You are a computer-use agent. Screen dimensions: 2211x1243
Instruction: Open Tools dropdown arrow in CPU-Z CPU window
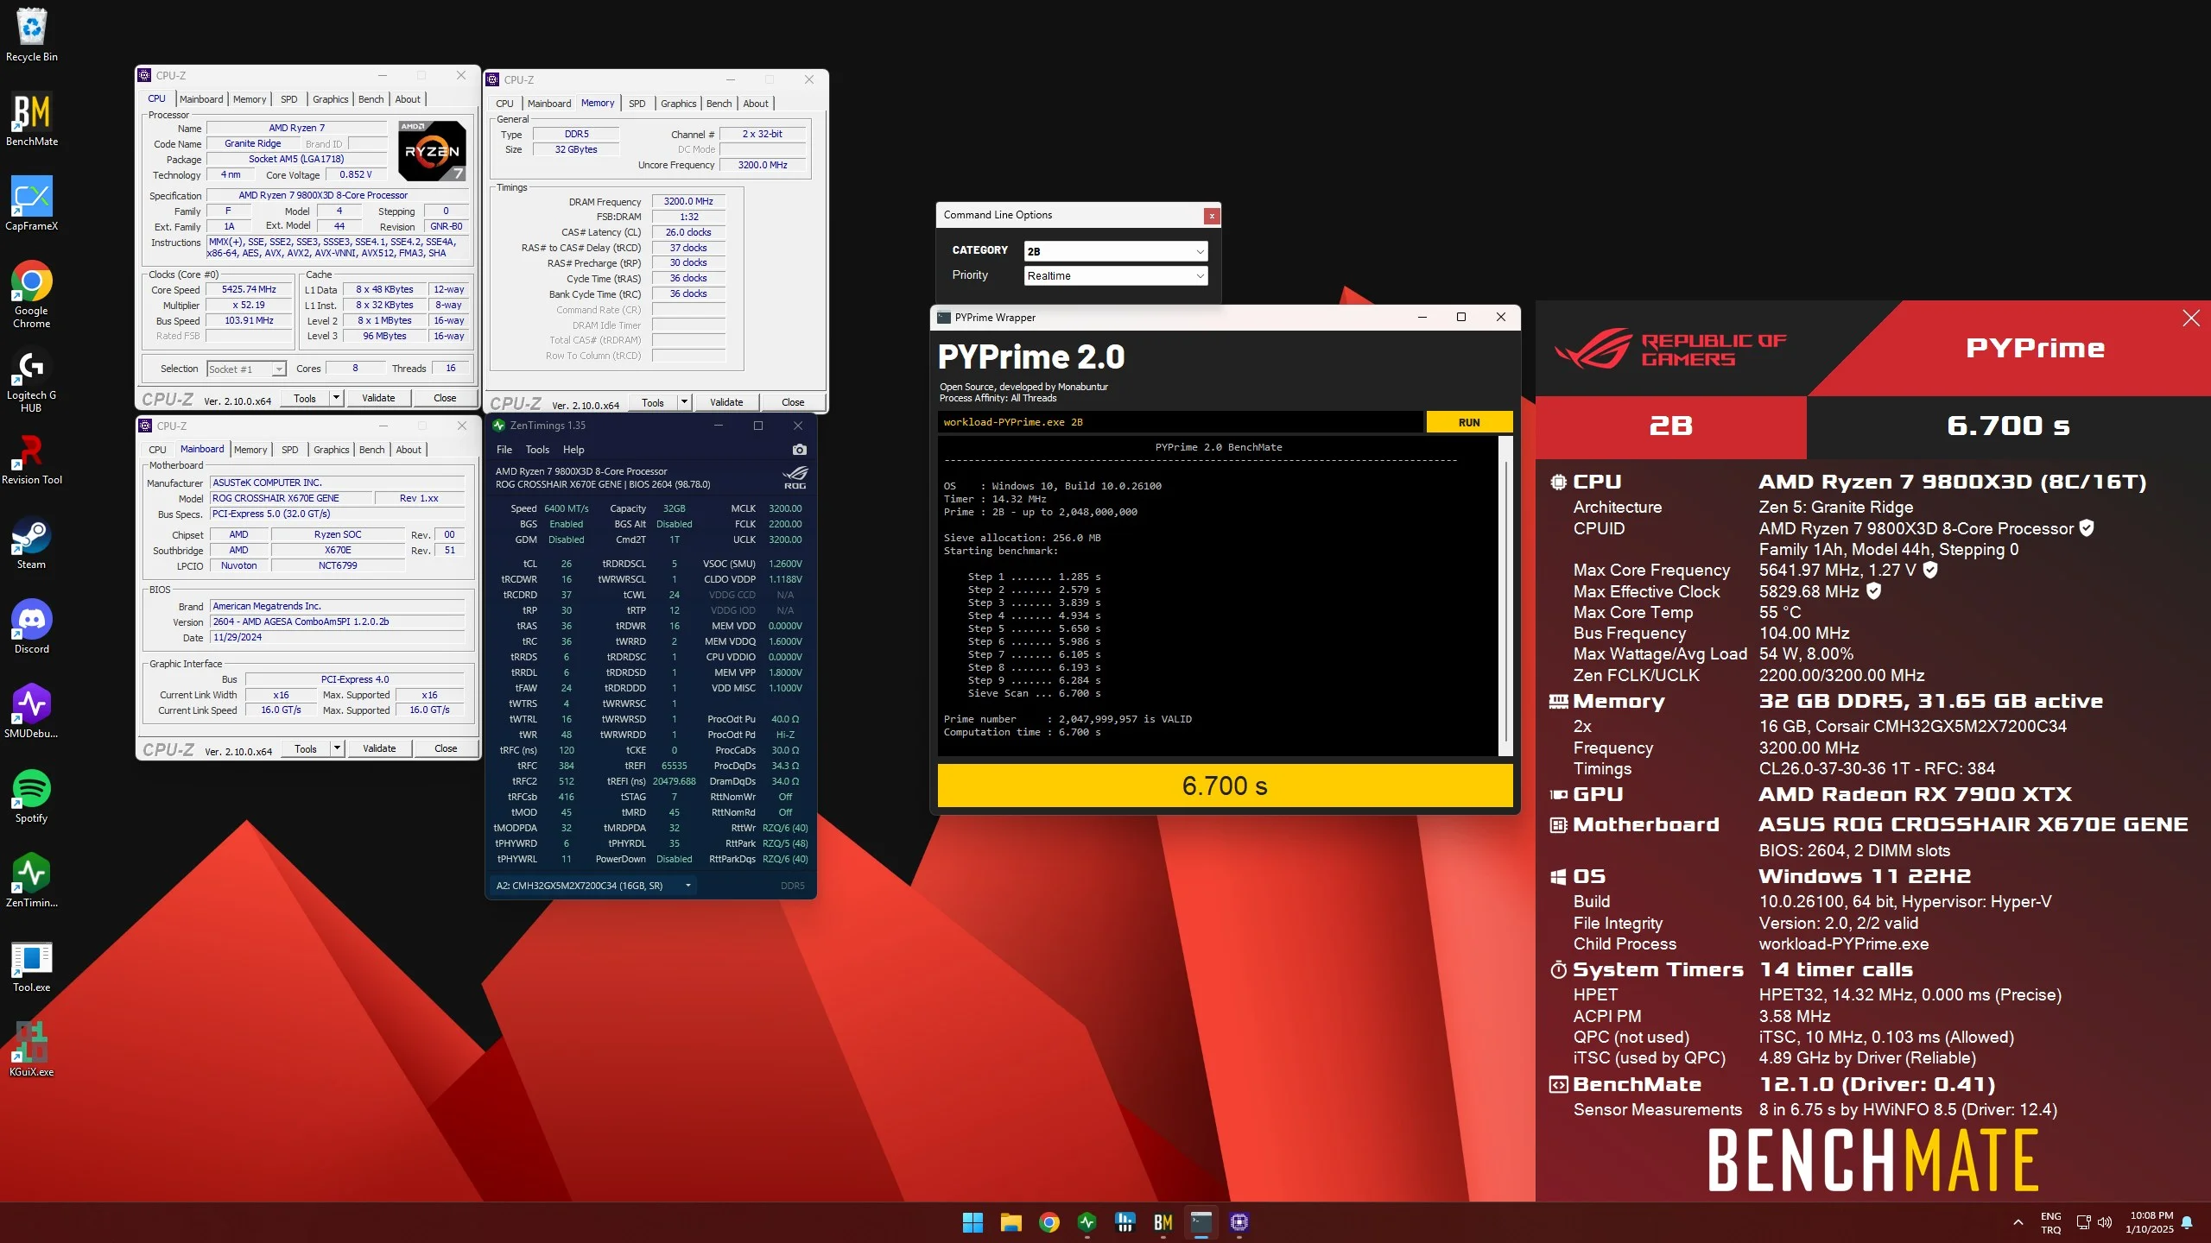(336, 398)
